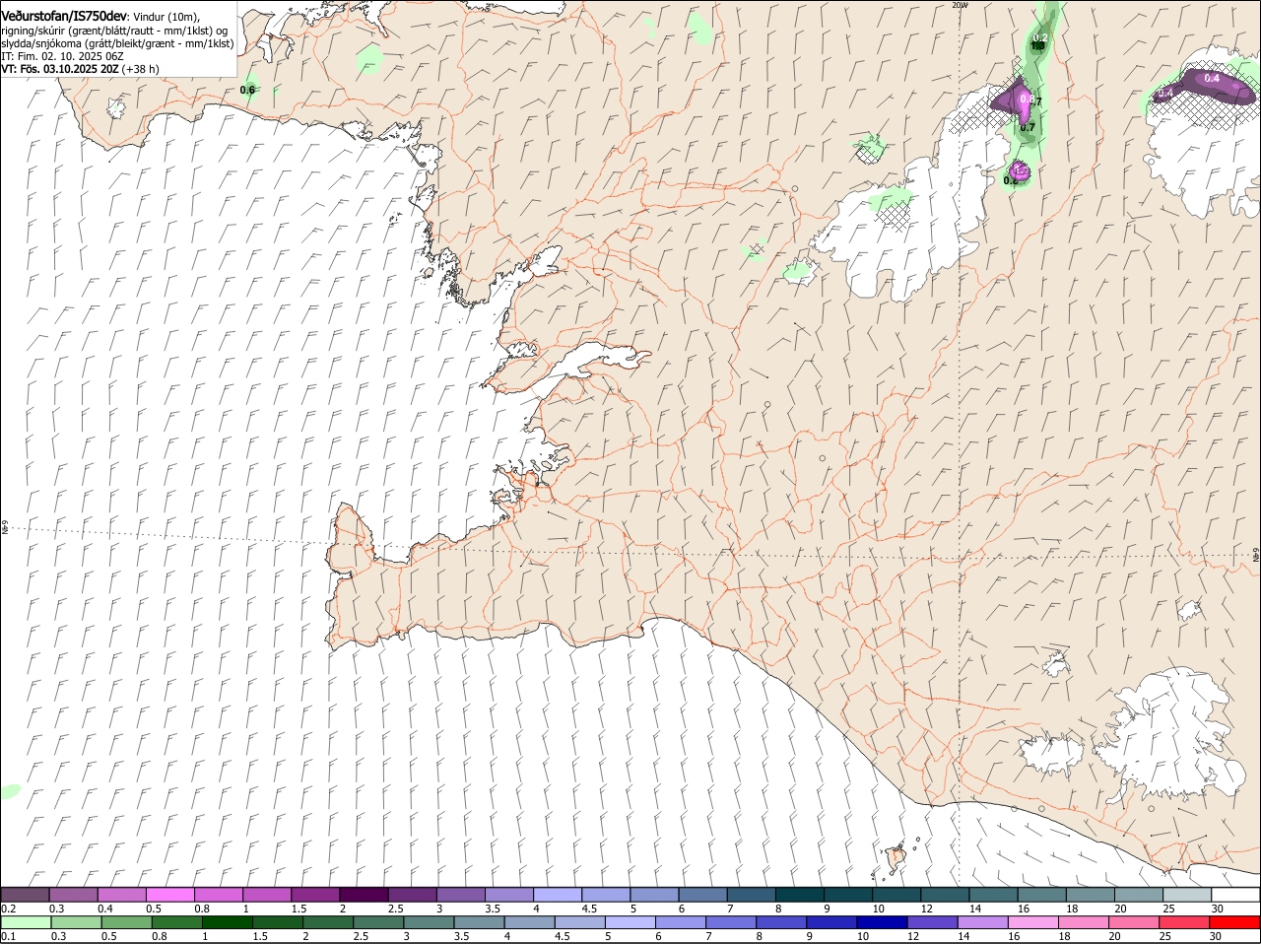Click the 30 red swatch in lower scale
The image size is (1261, 944).
tap(1234, 922)
